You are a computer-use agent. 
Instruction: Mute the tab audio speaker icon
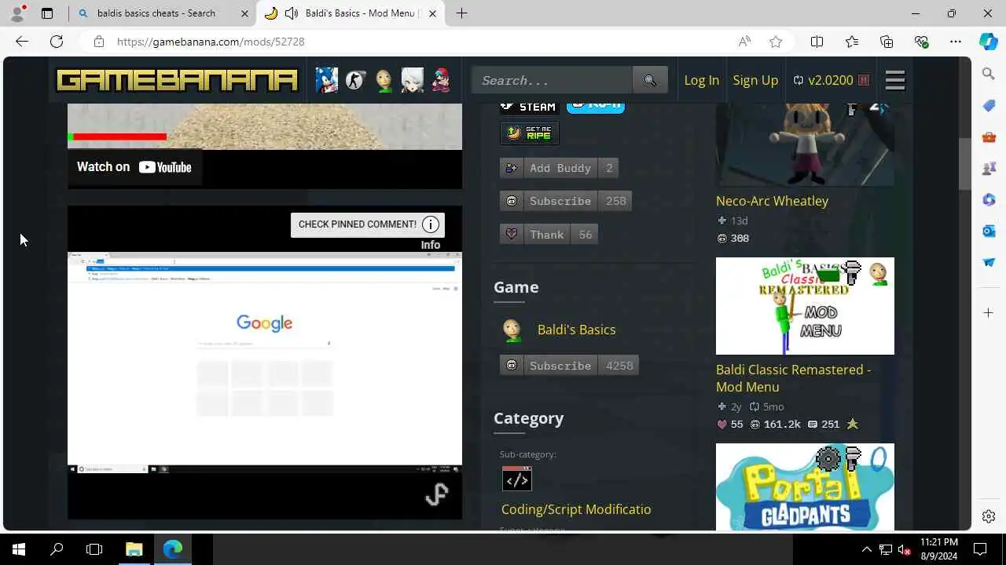click(x=292, y=13)
